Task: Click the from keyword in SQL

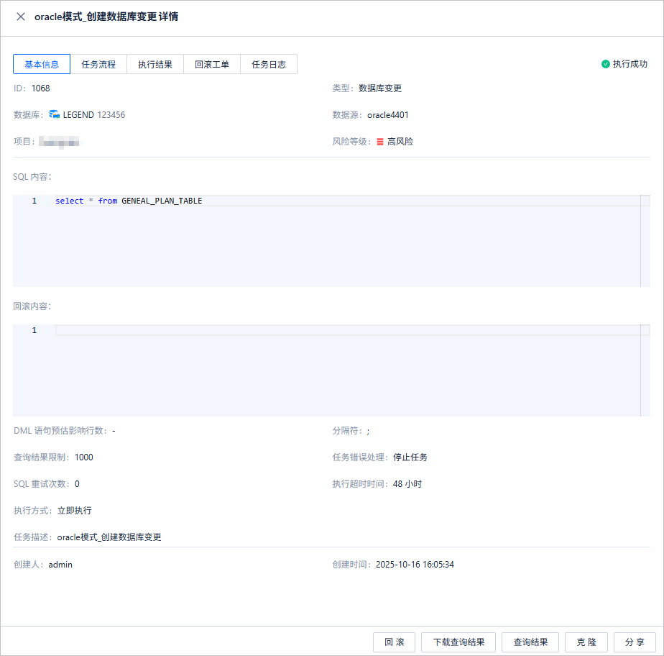Action: (x=108, y=201)
